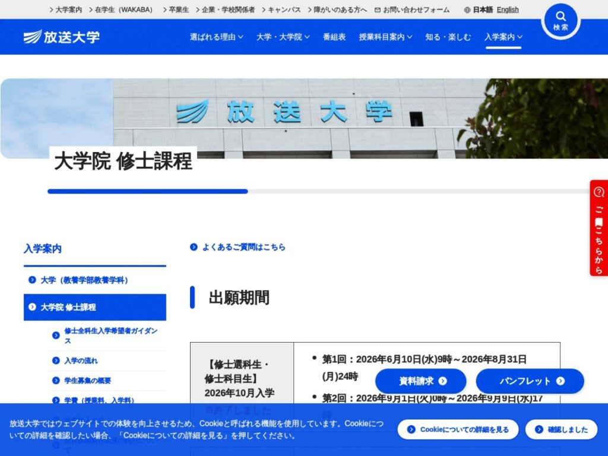Expand the 大学・大学院 menu

pyautogui.click(x=283, y=37)
